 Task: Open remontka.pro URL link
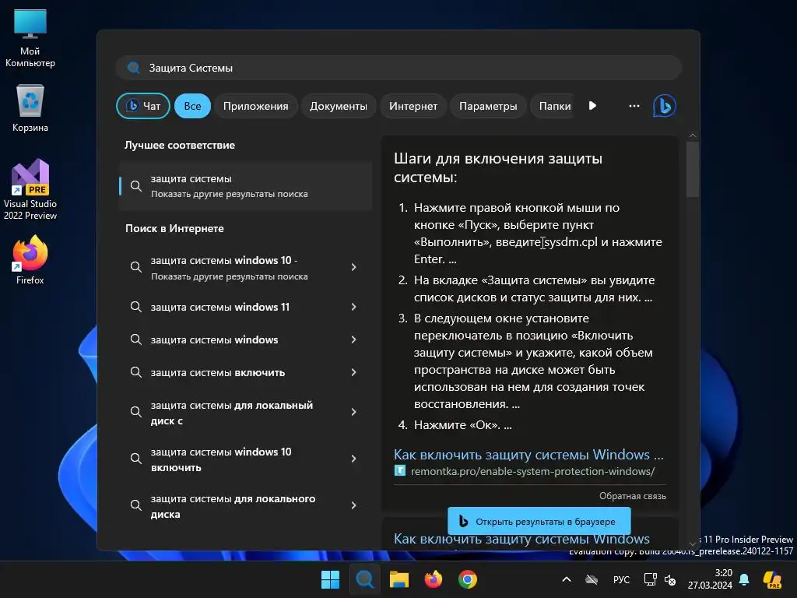(x=532, y=471)
